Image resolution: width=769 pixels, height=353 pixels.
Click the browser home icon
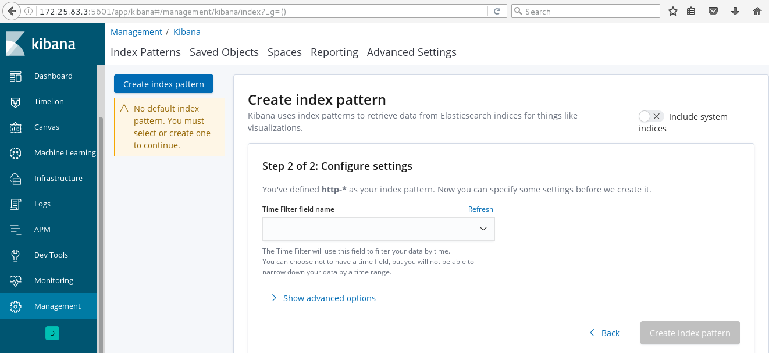tap(757, 11)
